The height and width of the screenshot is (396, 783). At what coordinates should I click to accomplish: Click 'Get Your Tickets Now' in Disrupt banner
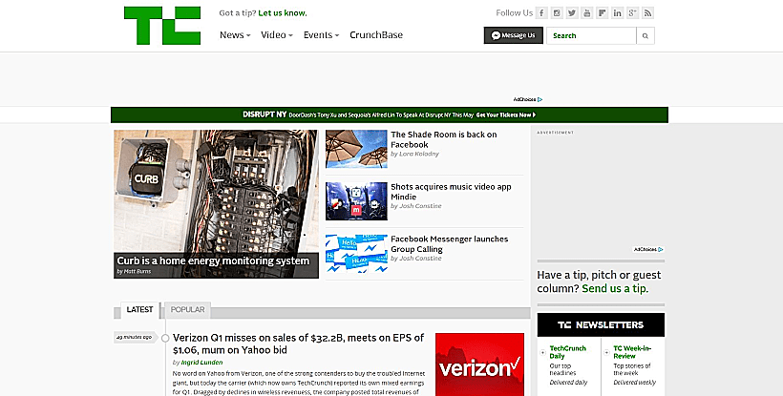click(x=506, y=115)
